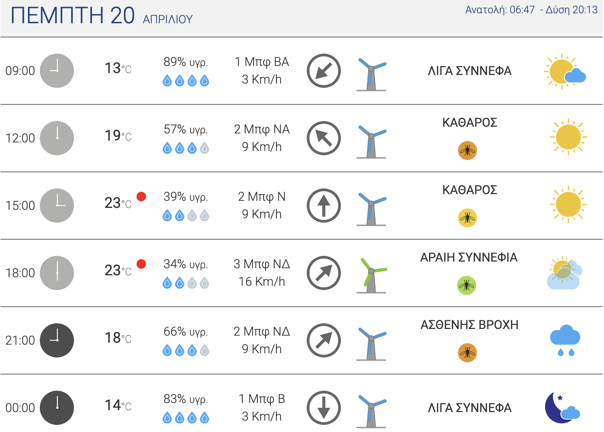The image size is (604, 432).
Task: Click the northeast wind arrow at 09:00
Action: (324, 71)
